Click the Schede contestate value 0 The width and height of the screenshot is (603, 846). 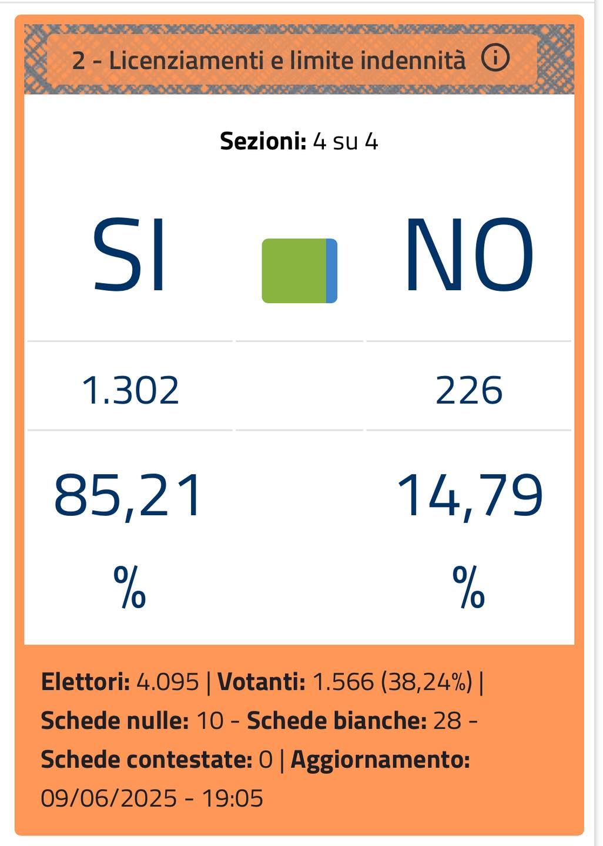[x=266, y=760]
